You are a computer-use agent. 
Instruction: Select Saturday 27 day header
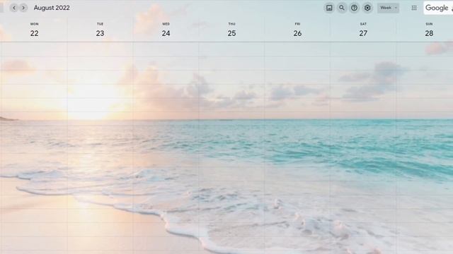[363, 30]
